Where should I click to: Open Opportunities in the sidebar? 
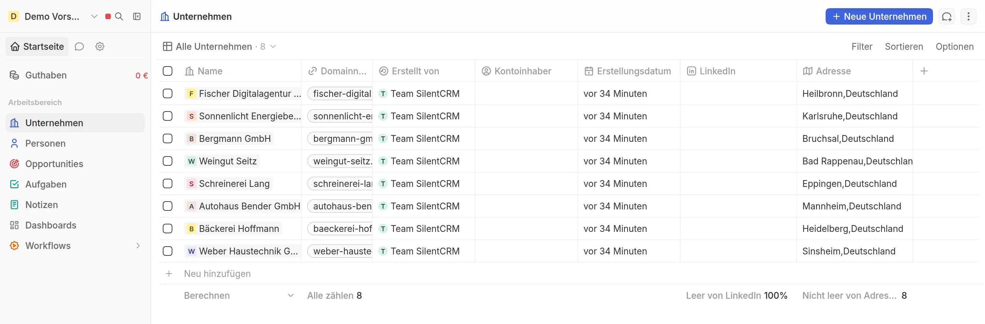pyautogui.click(x=75, y=164)
